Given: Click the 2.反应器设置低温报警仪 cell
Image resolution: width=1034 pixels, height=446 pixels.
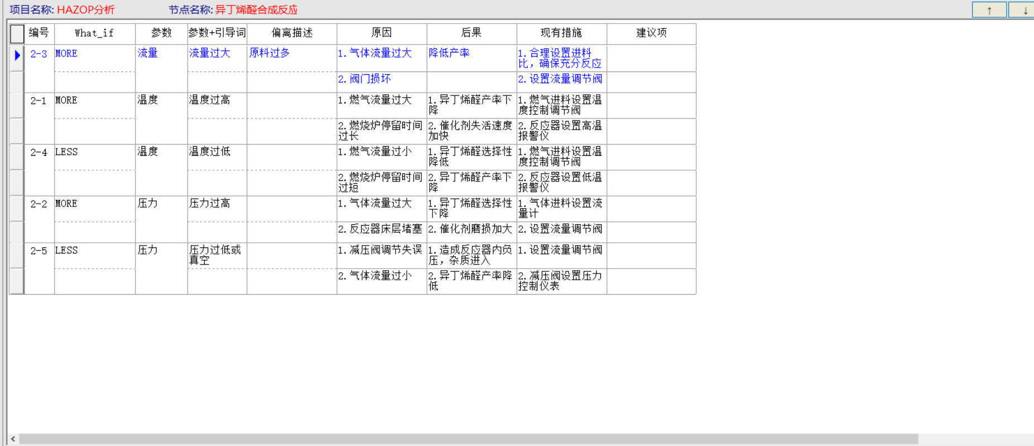Looking at the screenshot, I should point(561,183).
